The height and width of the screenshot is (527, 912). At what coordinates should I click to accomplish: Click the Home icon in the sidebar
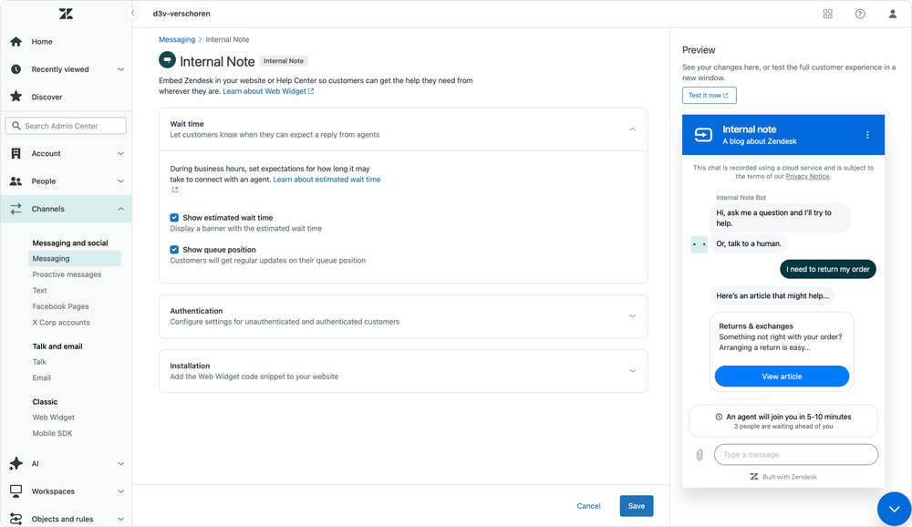tap(15, 41)
